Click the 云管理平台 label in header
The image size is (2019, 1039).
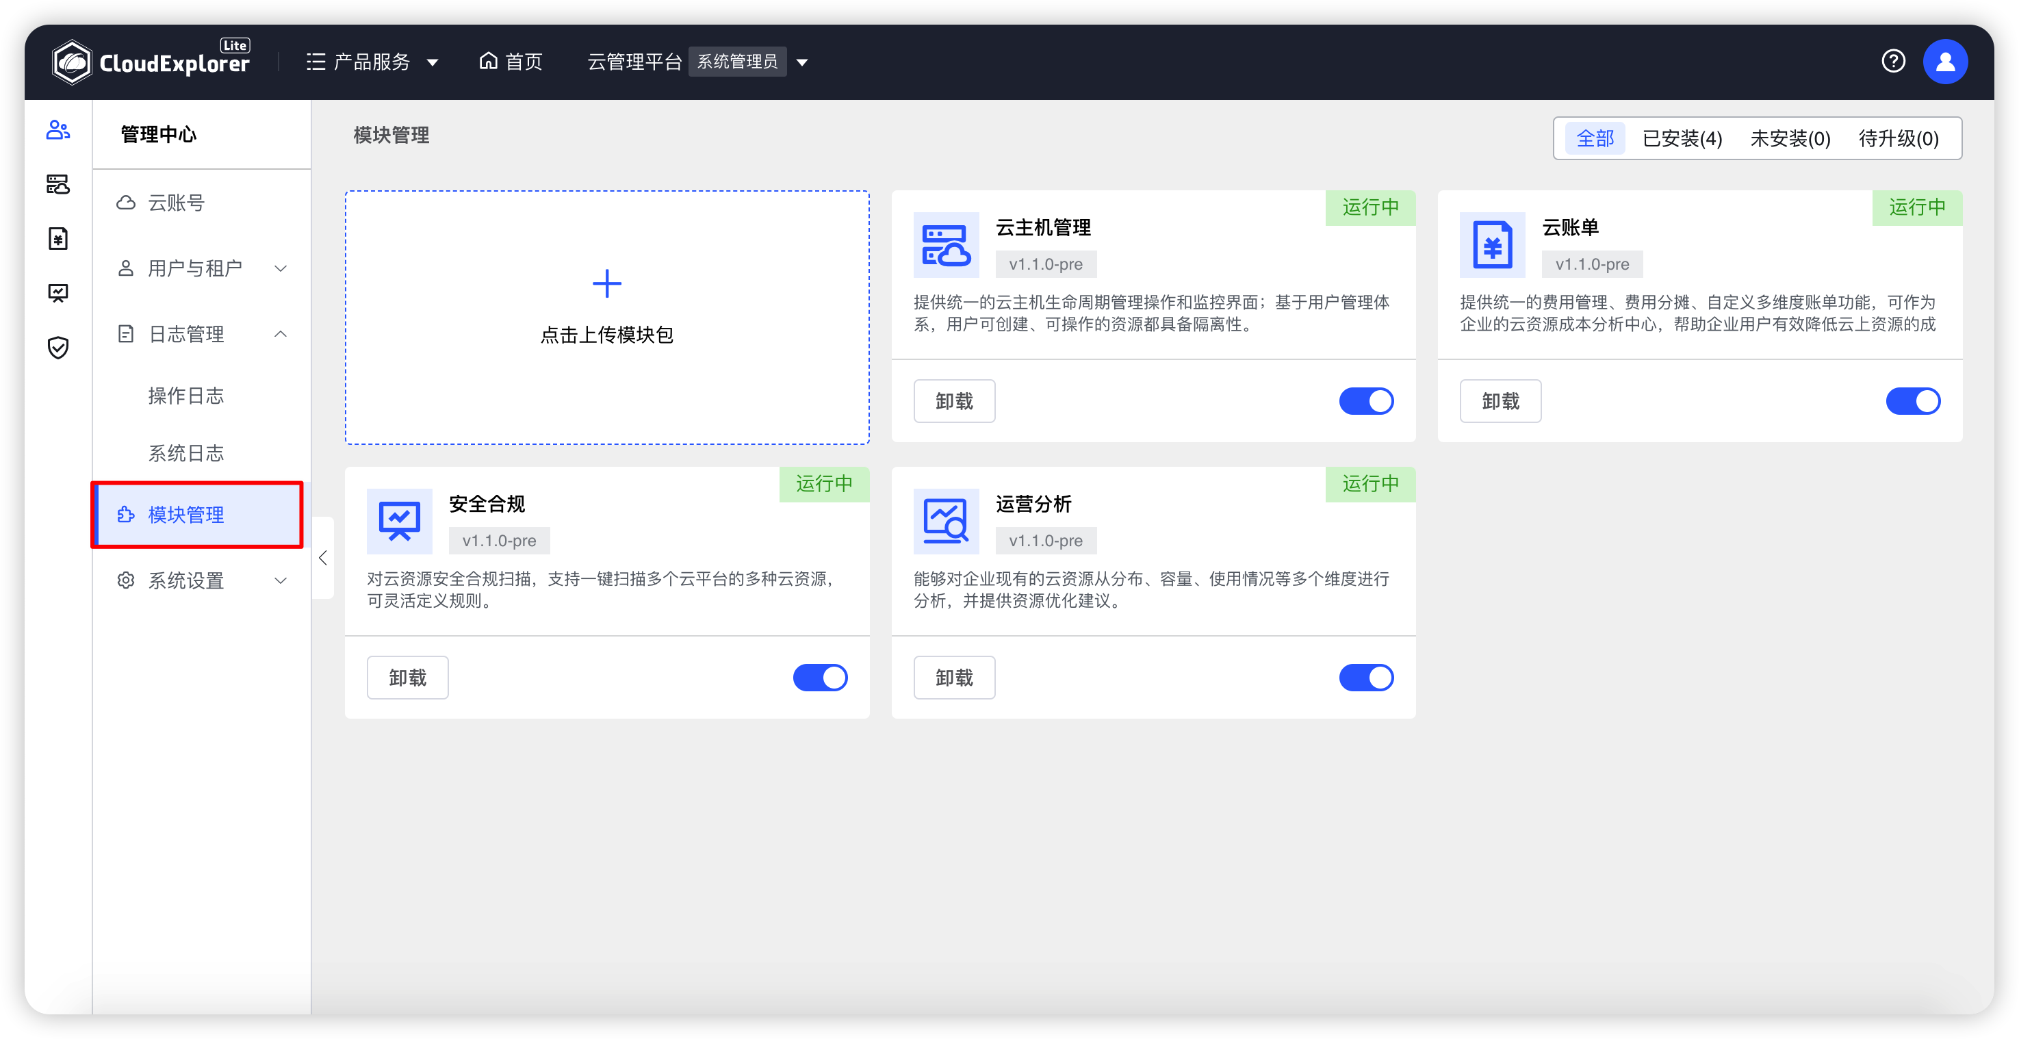pos(634,62)
